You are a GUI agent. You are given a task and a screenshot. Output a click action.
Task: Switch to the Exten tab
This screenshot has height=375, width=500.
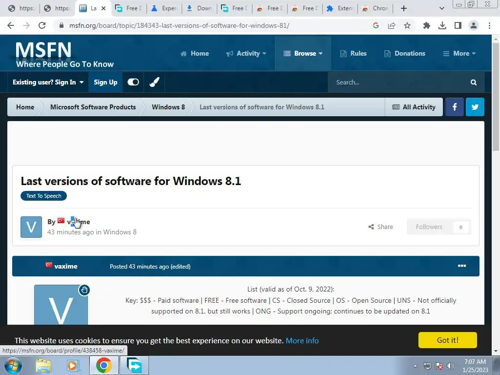(x=340, y=8)
